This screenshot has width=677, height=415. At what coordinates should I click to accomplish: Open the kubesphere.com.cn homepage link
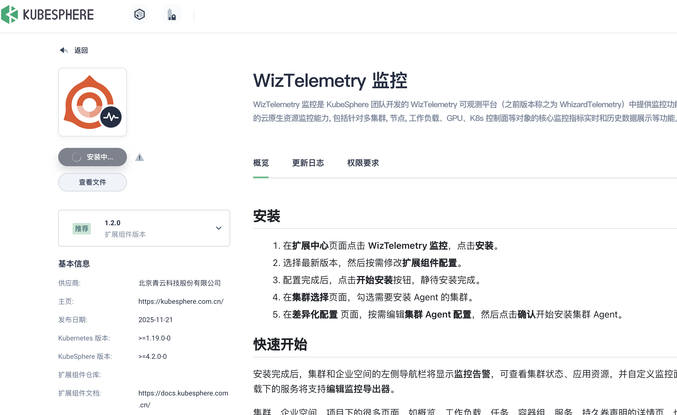[x=181, y=302]
